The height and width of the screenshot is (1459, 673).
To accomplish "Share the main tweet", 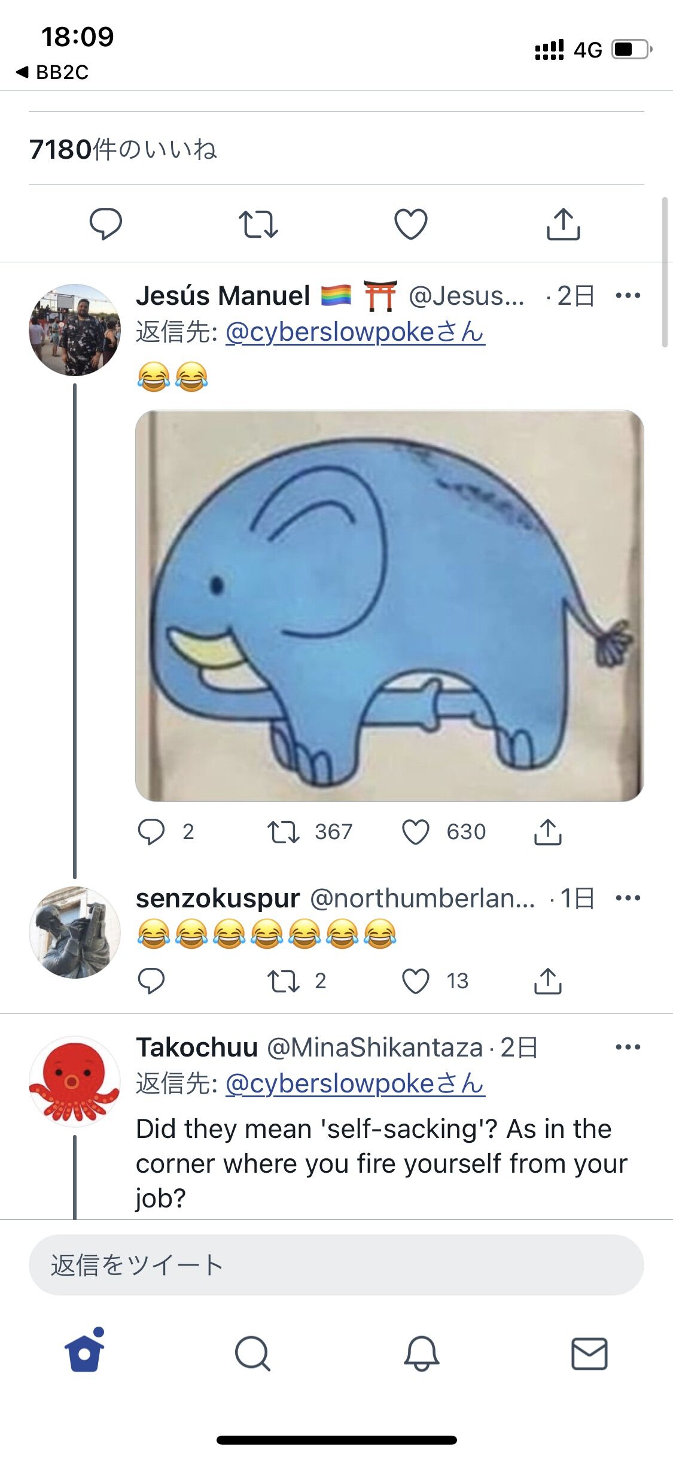I will point(563,224).
